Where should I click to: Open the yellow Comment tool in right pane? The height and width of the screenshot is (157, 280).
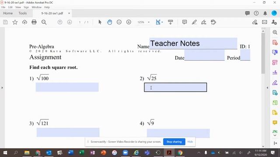tap(275, 123)
